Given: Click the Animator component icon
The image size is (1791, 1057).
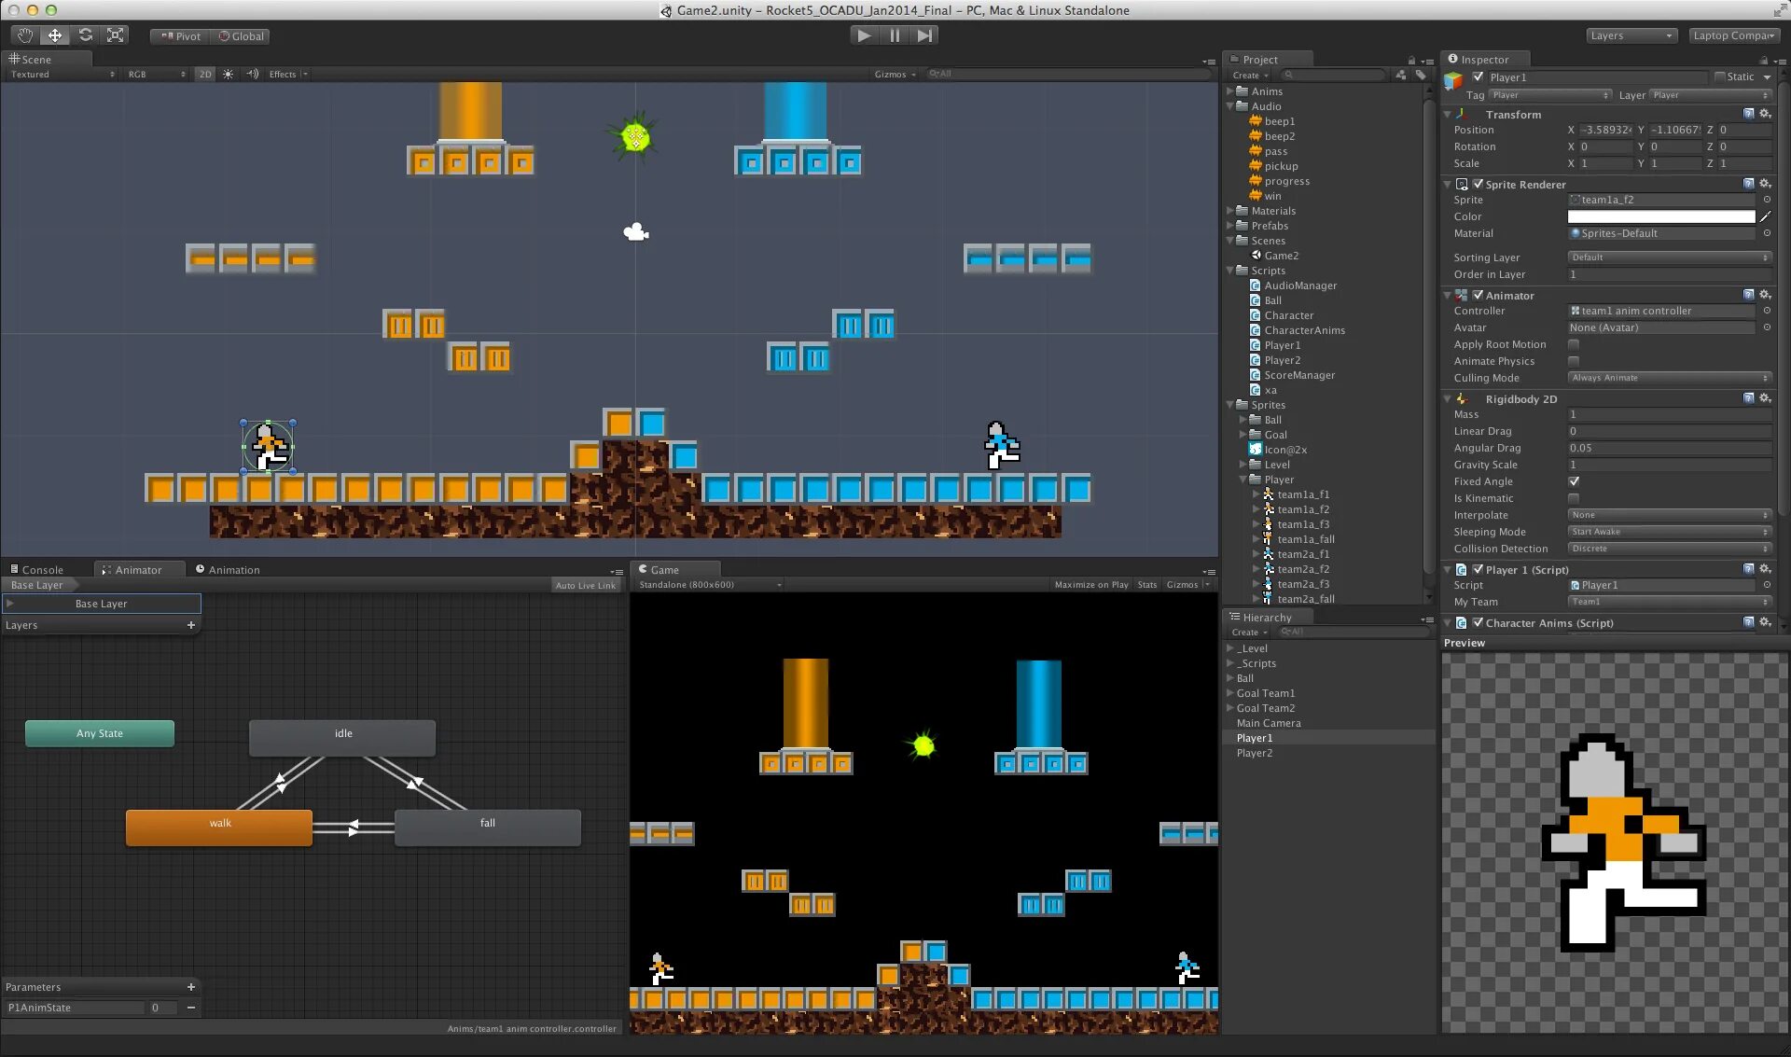Looking at the screenshot, I should (x=1462, y=295).
